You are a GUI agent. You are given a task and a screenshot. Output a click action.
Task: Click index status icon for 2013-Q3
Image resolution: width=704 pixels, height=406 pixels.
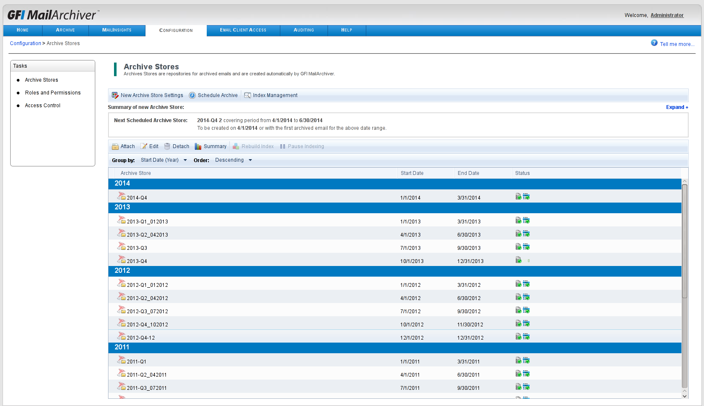526,246
